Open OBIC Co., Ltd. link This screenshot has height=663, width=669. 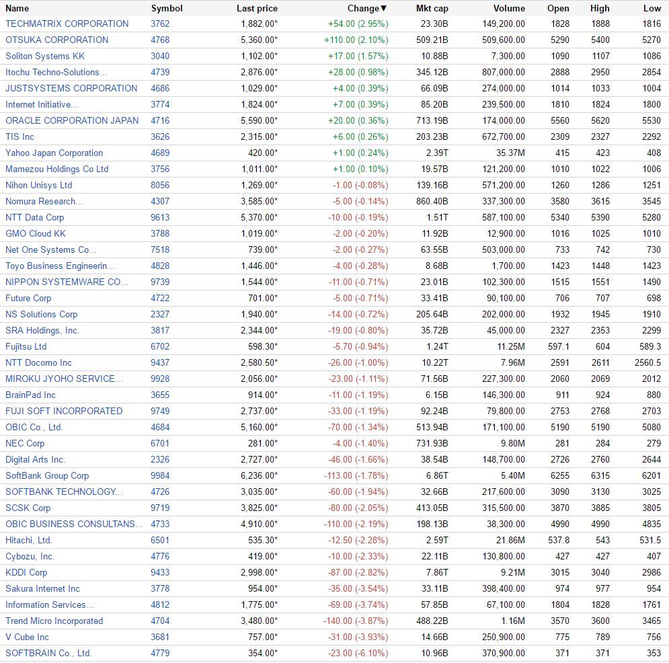(34, 428)
